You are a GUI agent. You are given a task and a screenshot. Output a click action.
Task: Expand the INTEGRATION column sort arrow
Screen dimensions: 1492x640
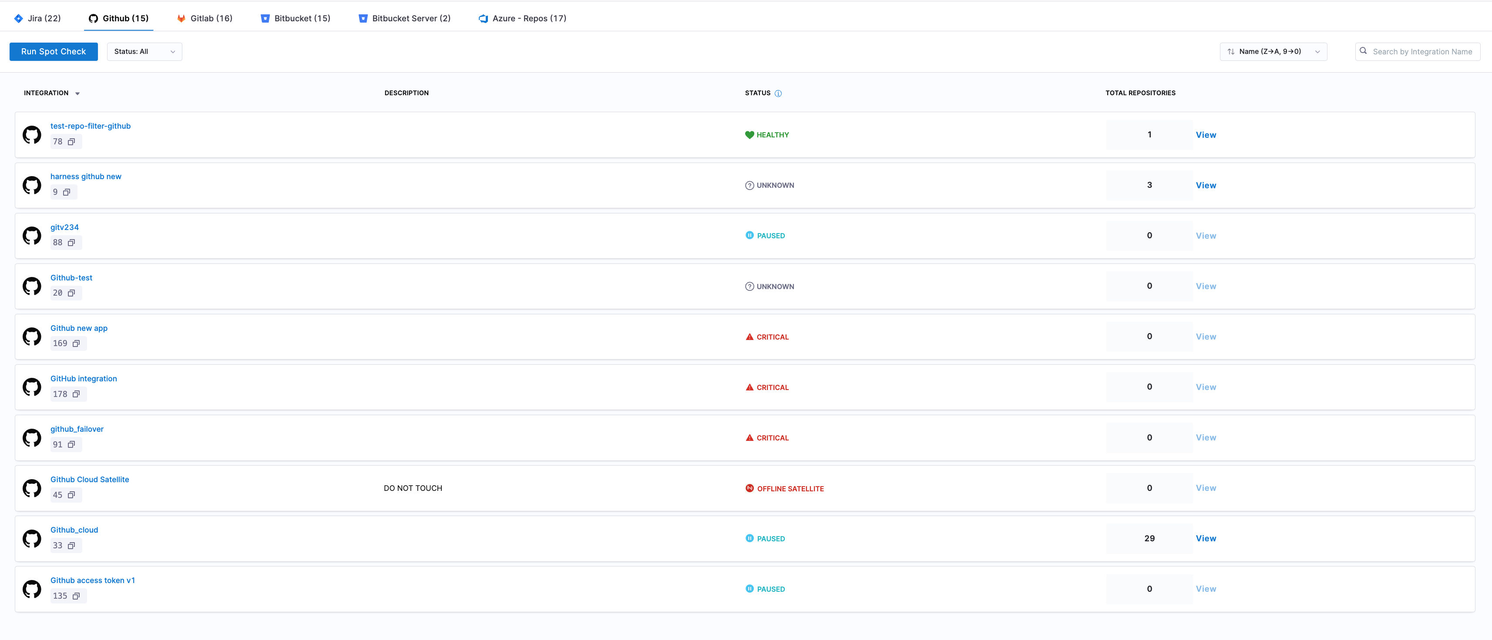pos(77,93)
